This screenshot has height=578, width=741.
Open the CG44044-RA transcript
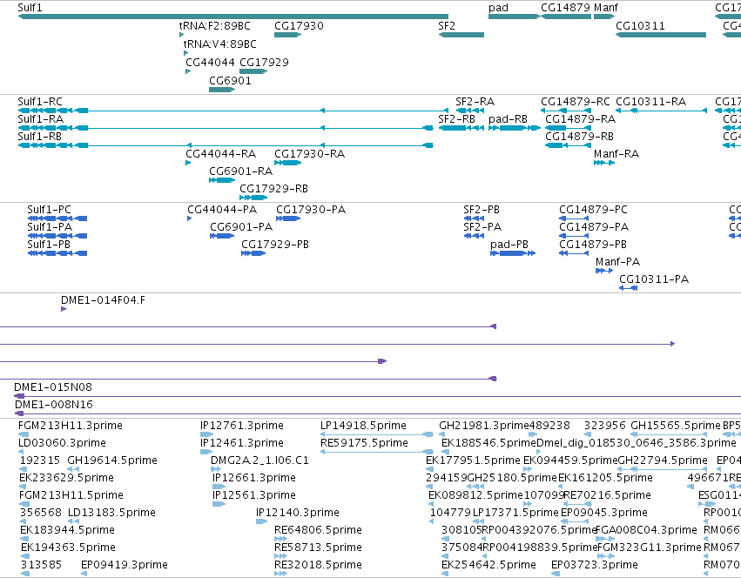pos(187,163)
